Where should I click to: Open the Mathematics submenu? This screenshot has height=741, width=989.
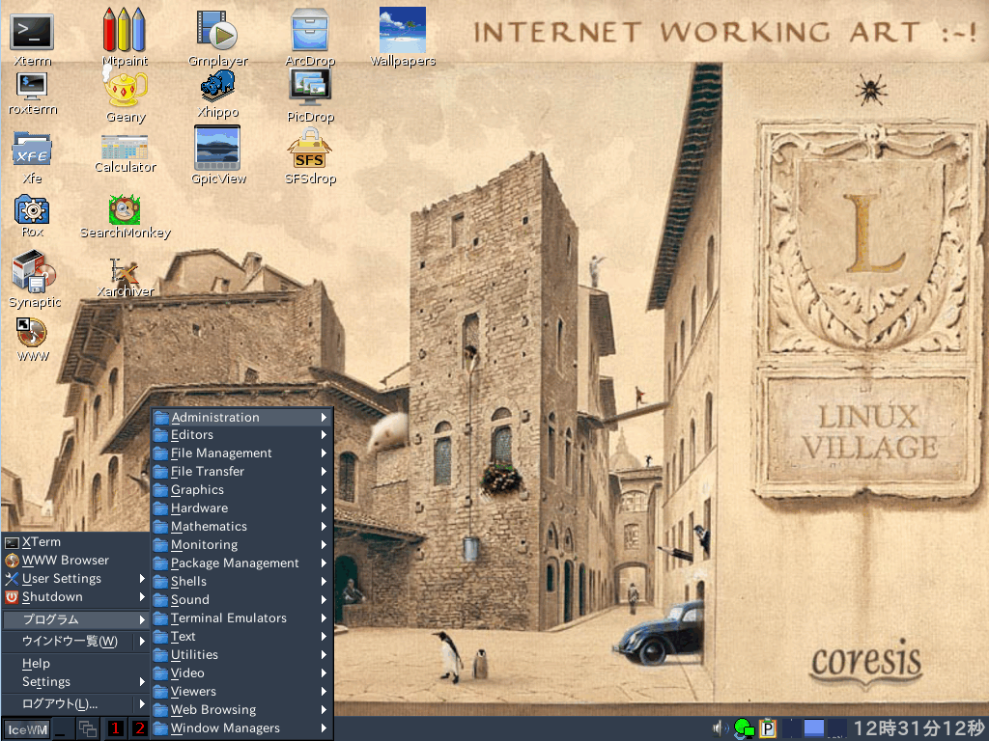[241, 526]
